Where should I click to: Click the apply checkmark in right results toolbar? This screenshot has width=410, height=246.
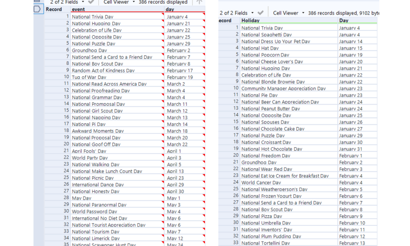point(260,13)
